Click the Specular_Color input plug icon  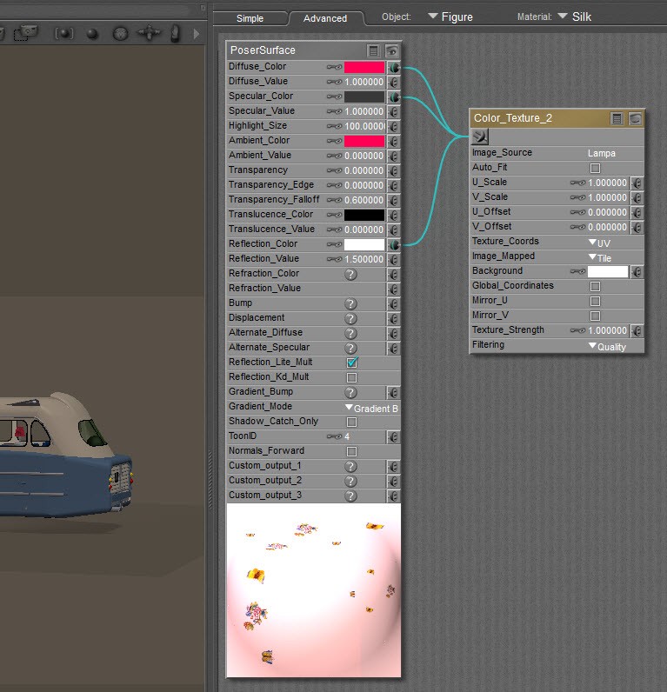pos(394,97)
